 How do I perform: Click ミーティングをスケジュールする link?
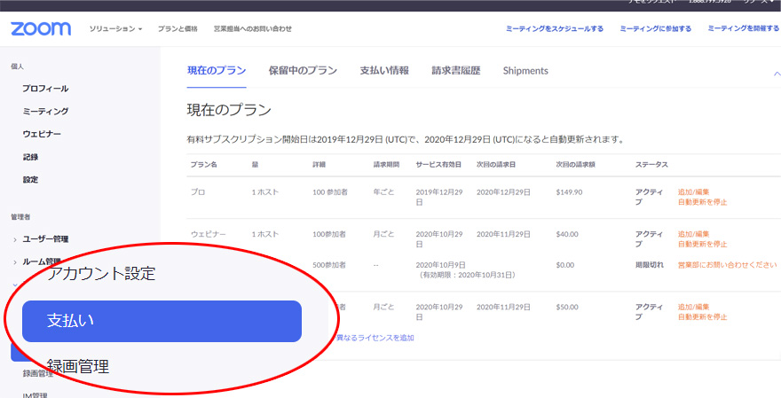[555, 29]
